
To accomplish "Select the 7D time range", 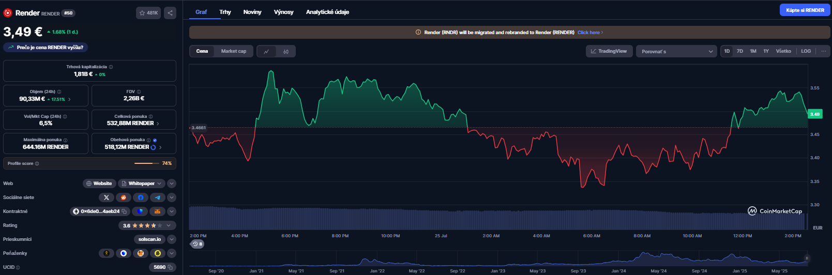I will coord(740,51).
